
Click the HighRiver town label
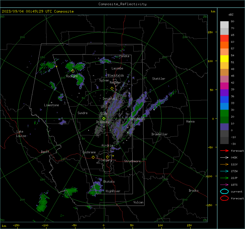point(113,191)
